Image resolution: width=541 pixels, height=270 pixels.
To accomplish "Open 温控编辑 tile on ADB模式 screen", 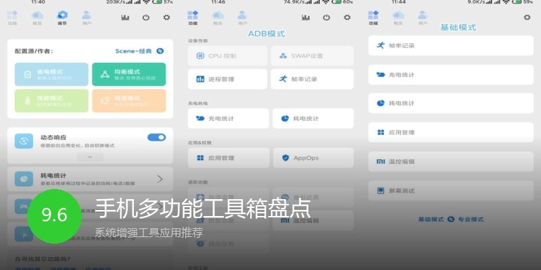I will coord(313,221).
